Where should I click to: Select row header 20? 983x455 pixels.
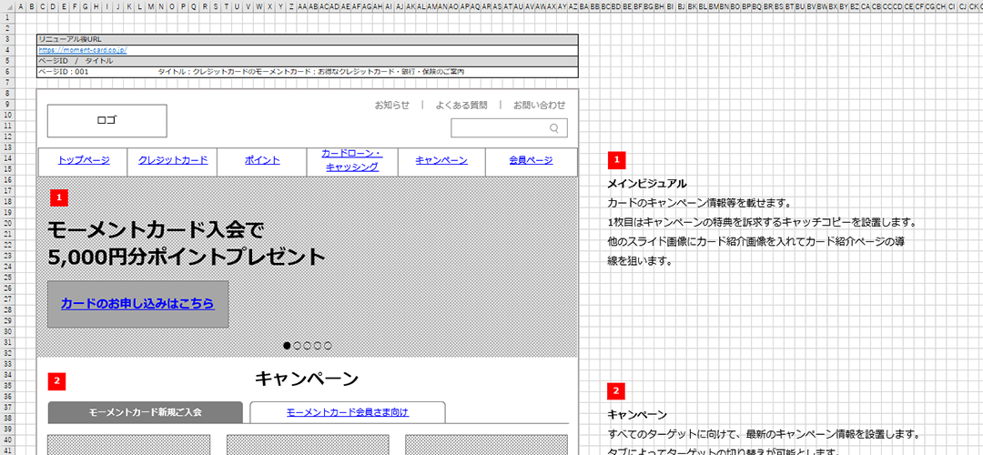click(5, 223)
